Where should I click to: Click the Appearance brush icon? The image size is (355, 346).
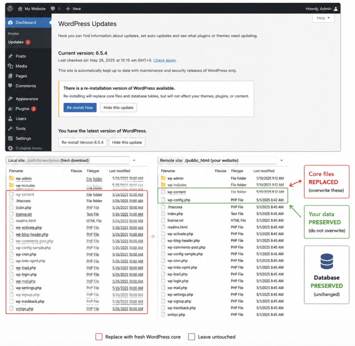point(10,99)
